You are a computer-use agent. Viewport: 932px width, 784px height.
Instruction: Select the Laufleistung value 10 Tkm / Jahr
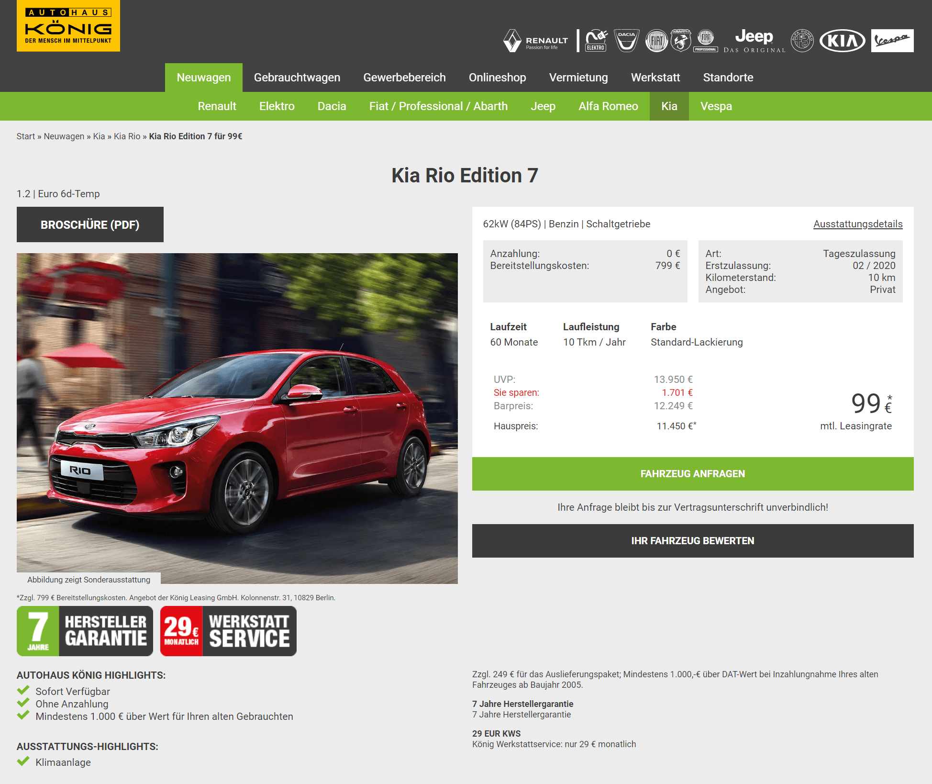coord(594,342)
